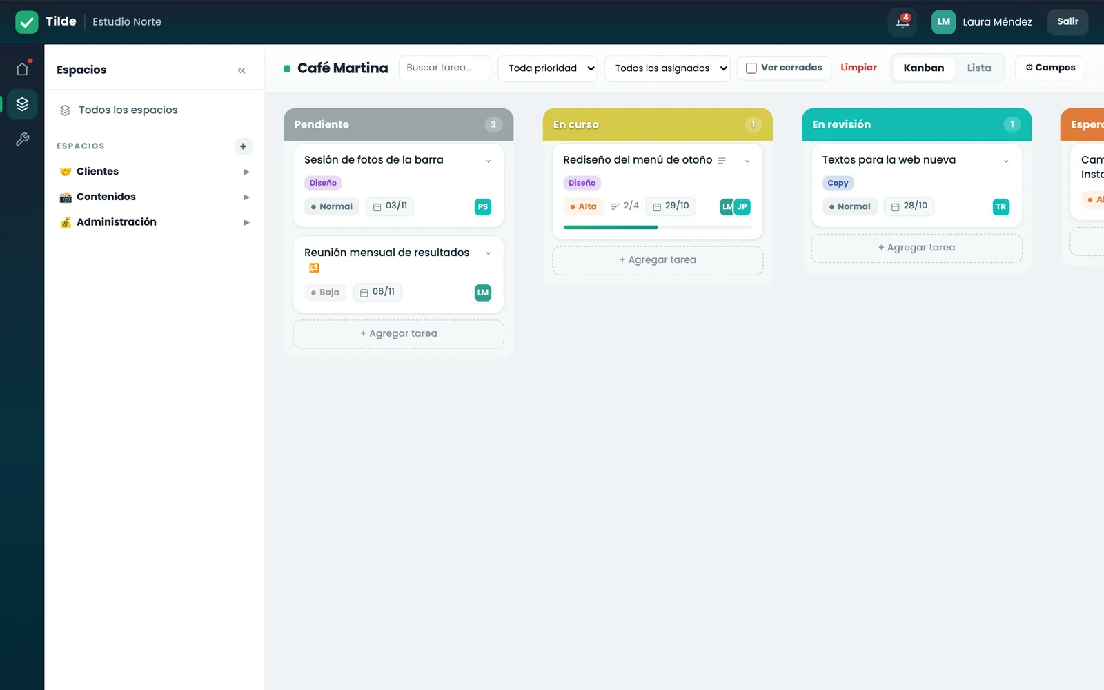Switch to Kanban view
This screenshot has width=1104, height=690.
click(x=924, y=68)
